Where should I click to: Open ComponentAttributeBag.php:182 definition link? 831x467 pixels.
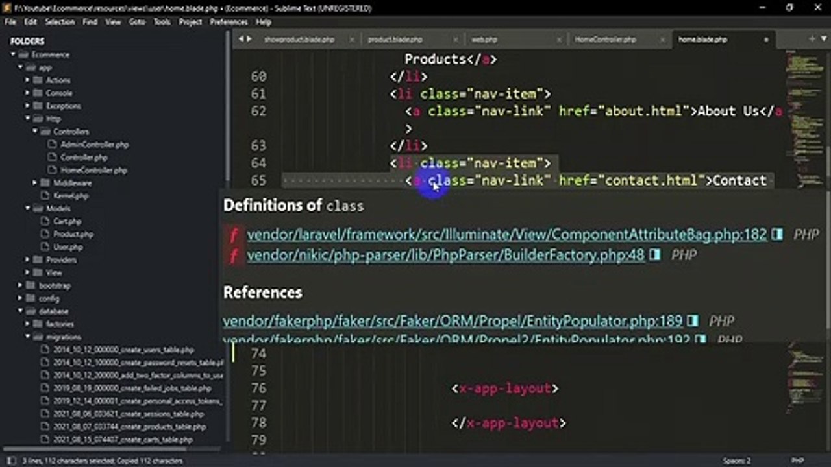point(507,235)
